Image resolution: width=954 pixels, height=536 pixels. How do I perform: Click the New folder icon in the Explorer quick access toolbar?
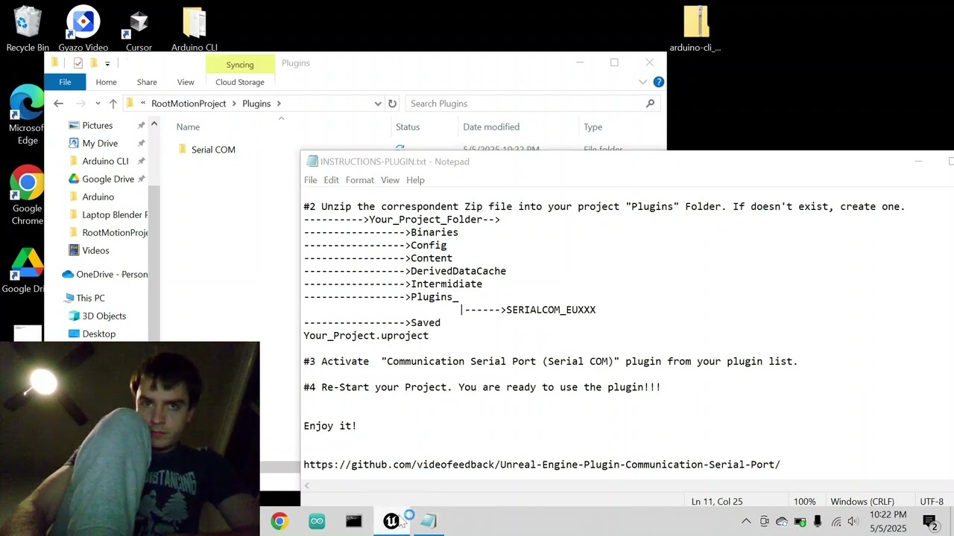click(93, 63)
